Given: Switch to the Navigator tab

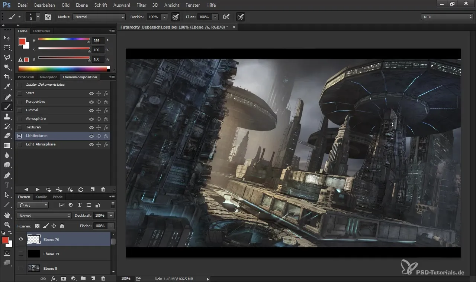Looking at the screenshot, I should coord(48,77).
